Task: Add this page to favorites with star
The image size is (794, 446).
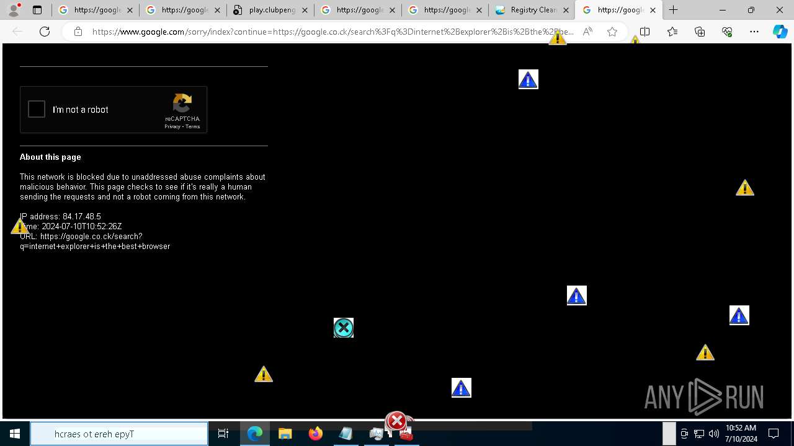Action: pyautogui.click(x=612, y=32)
